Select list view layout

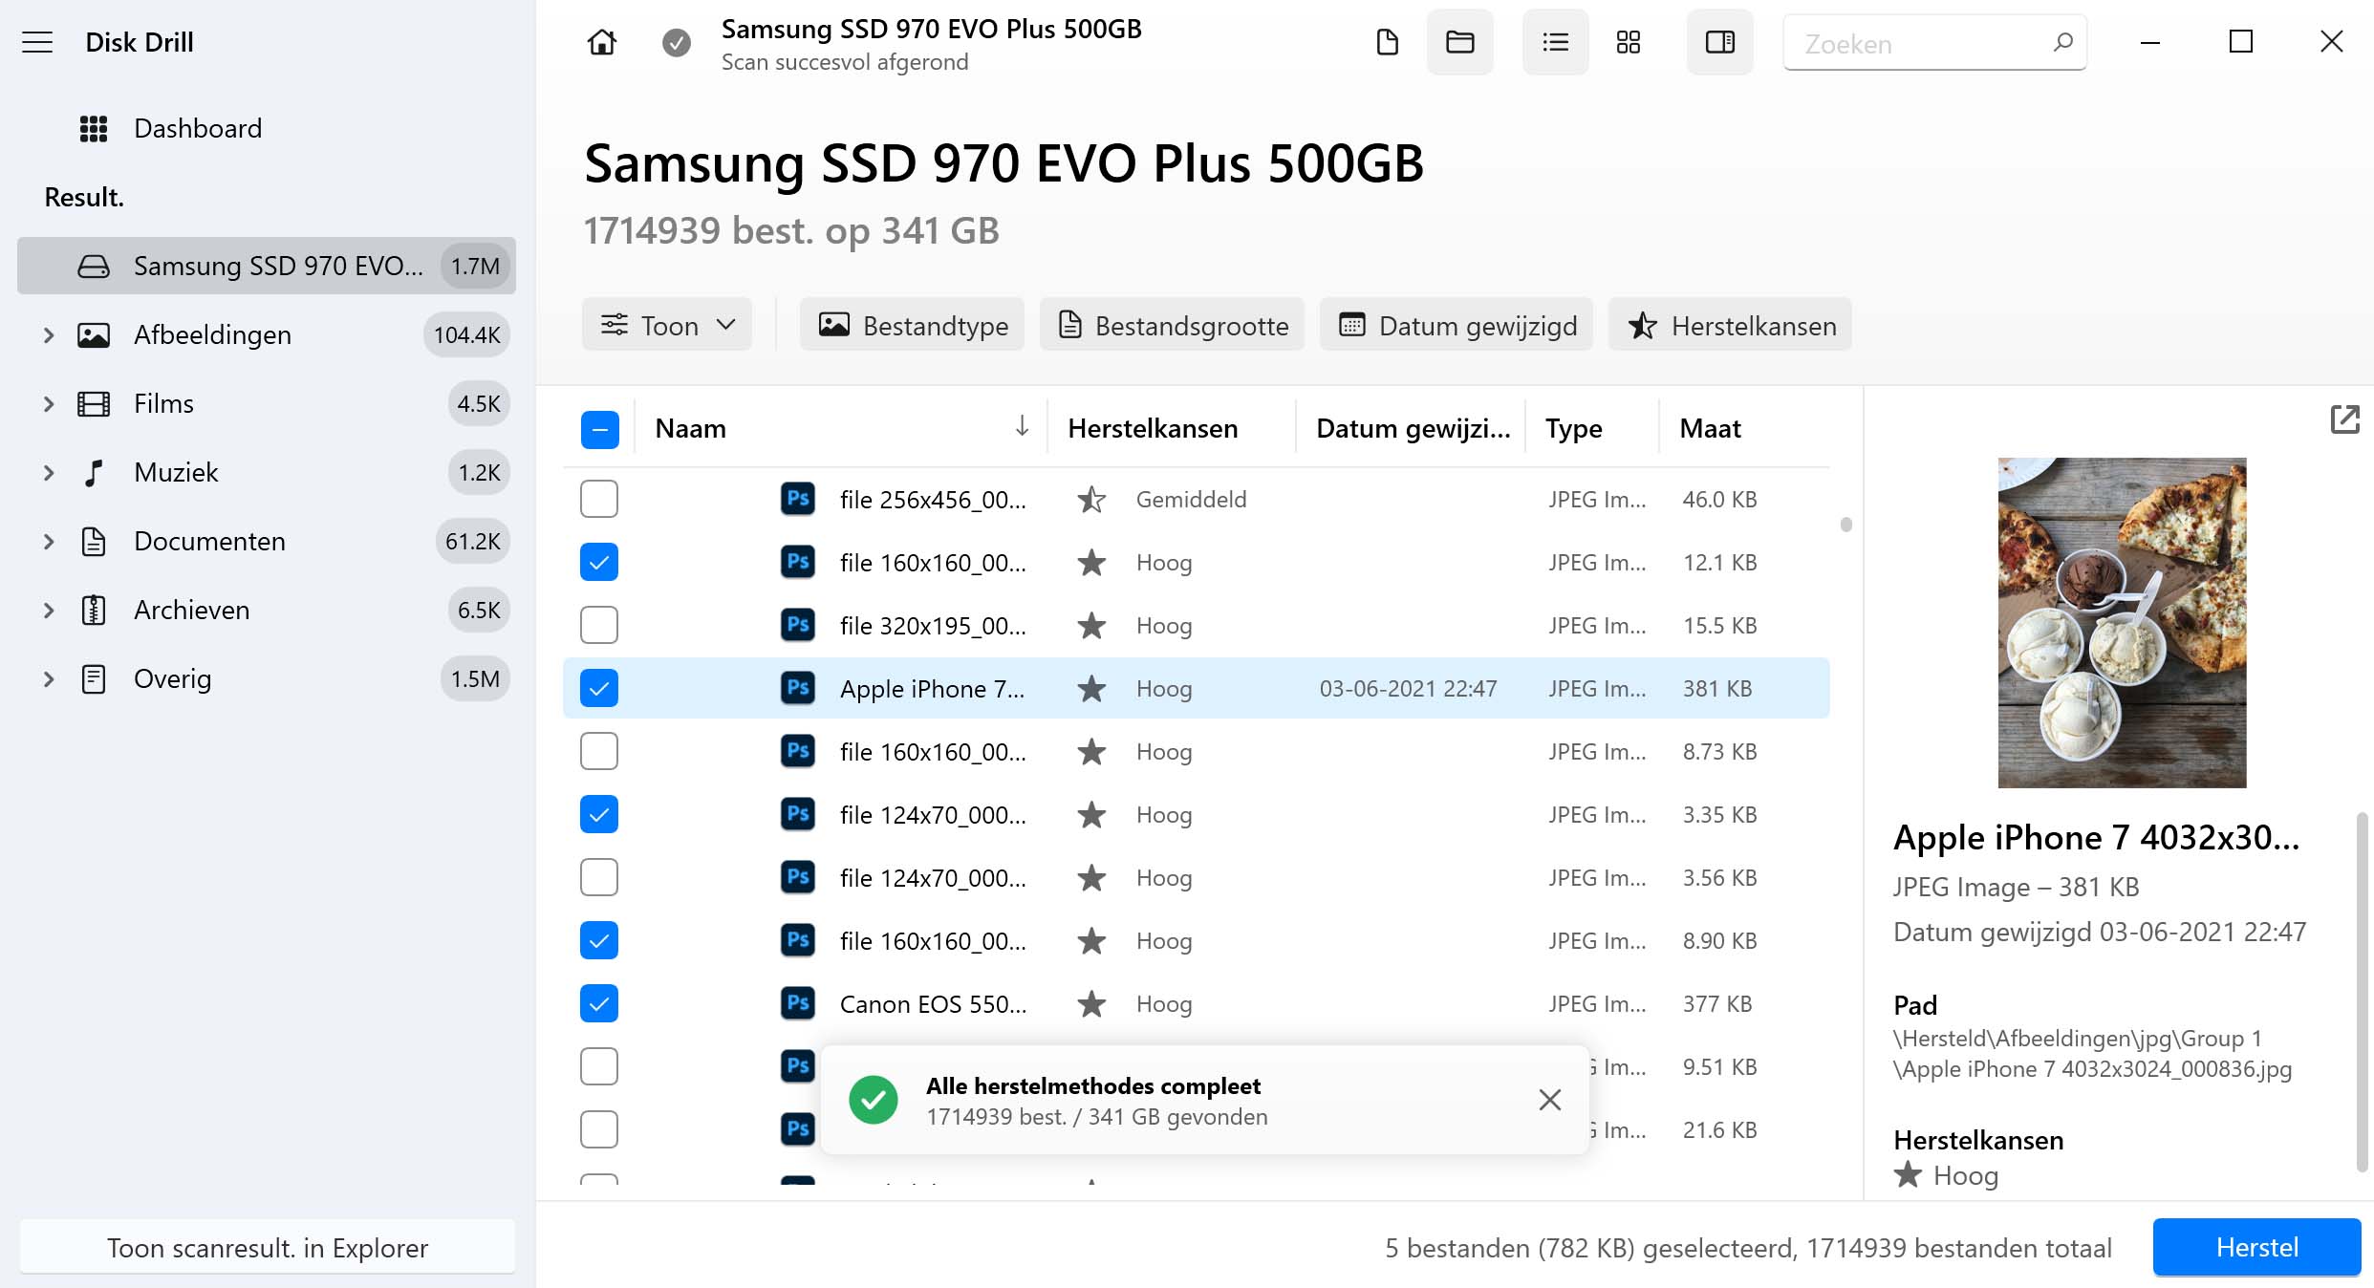click(1555, 42)
